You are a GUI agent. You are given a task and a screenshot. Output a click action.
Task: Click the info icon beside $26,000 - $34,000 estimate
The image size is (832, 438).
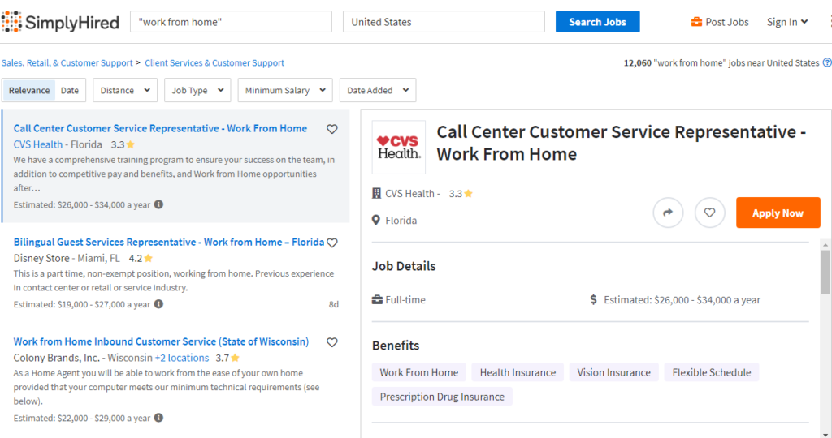click(x=158, y=204)
